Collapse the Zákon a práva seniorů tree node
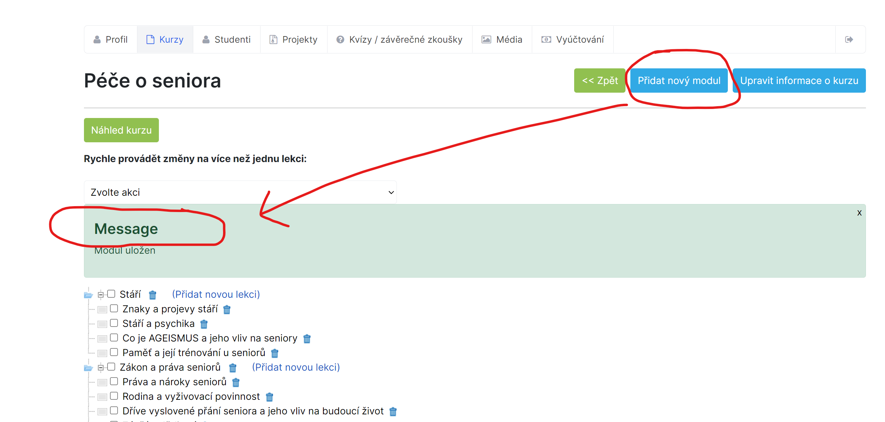This screenshot has height=422, width=885. point(101,368)
